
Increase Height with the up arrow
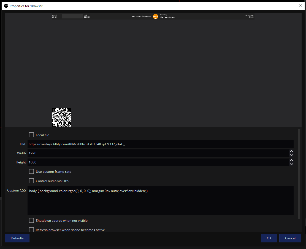tap(291, 160)
